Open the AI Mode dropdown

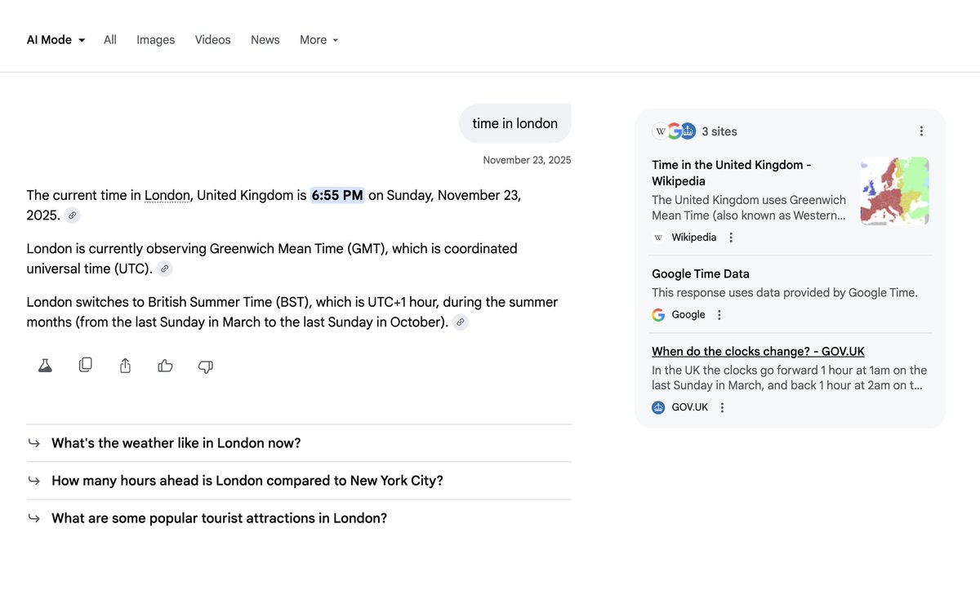point(56,39)
